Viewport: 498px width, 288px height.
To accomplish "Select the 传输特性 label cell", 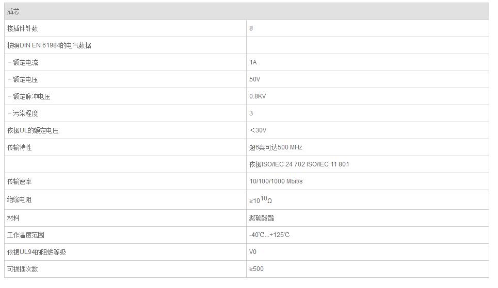I will (125, 147).
